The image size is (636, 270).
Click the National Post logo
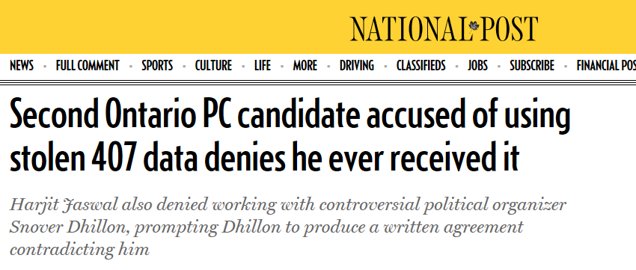point(444,28)
